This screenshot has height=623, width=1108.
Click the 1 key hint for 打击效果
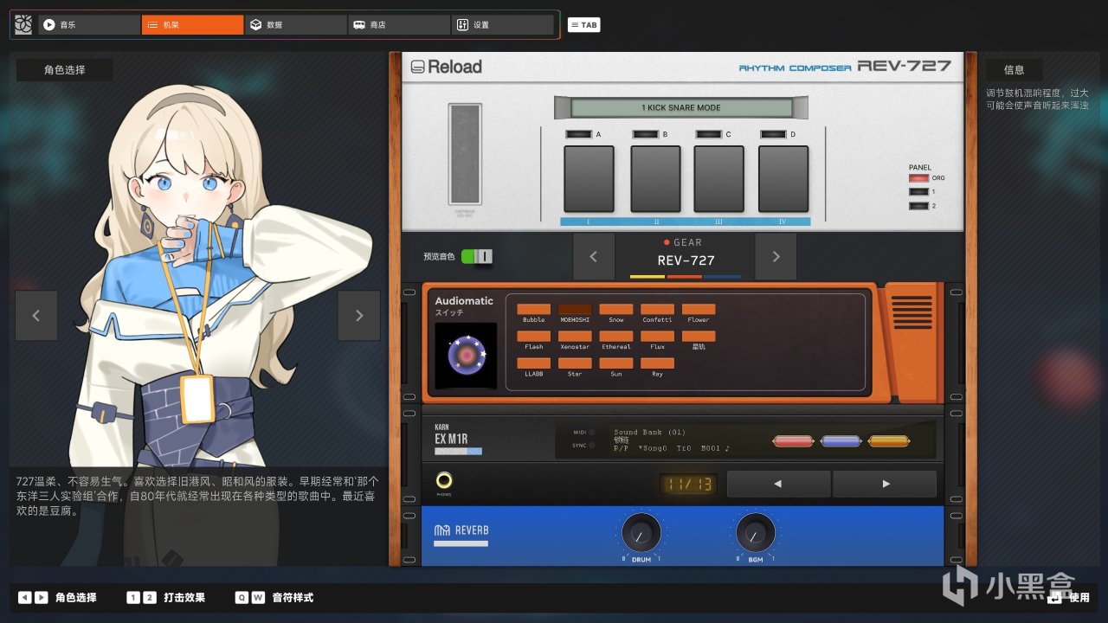pos(133,597)
